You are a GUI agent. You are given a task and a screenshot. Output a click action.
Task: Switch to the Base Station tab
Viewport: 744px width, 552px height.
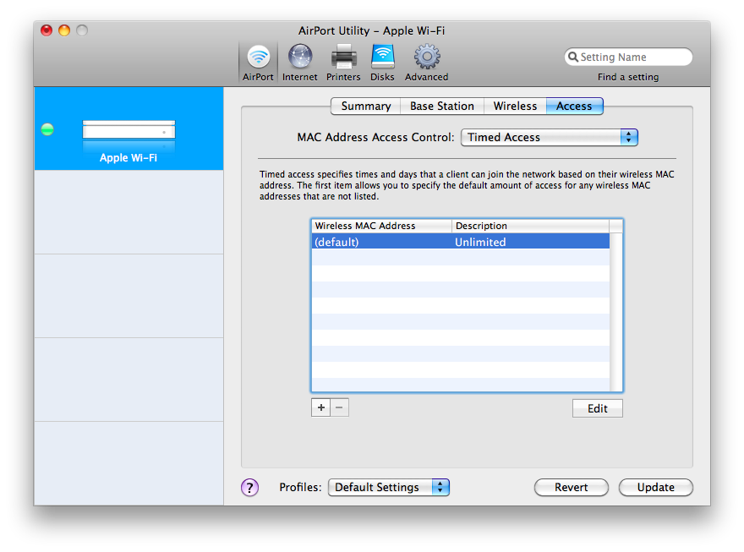pyautogui.click(x=442, y=107)
